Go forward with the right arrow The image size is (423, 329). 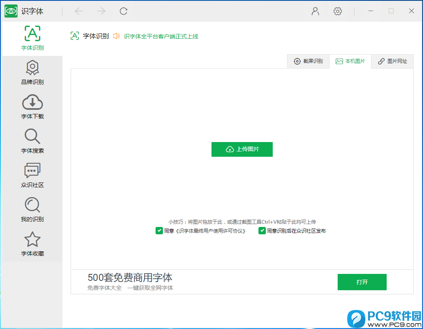[101, 11]
